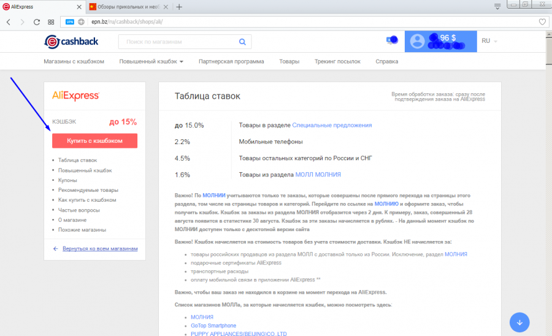The image size is (552, 336).
Task: Select the 1.6% rate text
Action: tap(182, 175)
